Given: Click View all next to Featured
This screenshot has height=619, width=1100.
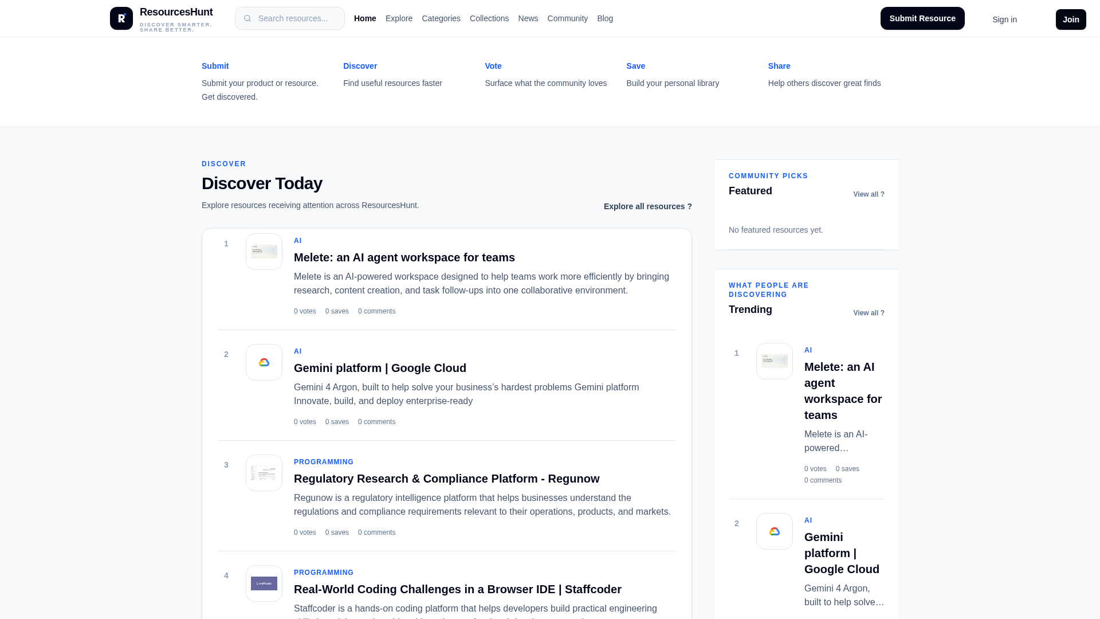Looking at the screenshot, I should tap(869, 194).
